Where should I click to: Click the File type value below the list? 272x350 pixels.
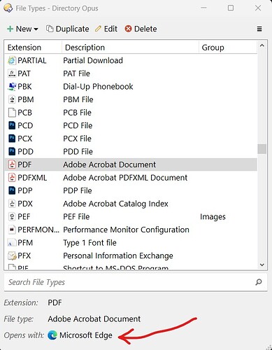point(94,319)
